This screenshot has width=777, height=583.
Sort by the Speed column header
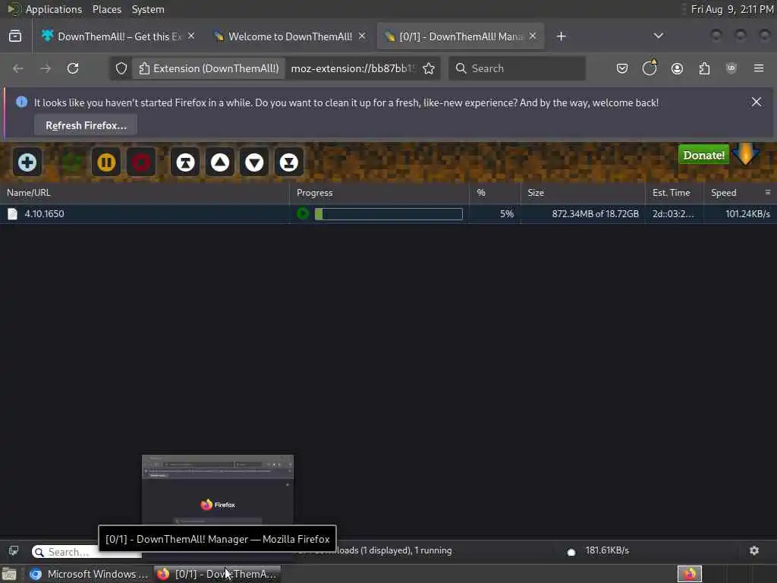click(x=732, y=193)
